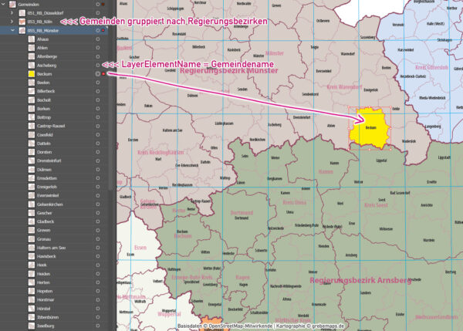This screenshot has height=331, width=463.
Task: Target the 051_RB_Düsseldorf layer via its circle
Action: pos(98,13)
